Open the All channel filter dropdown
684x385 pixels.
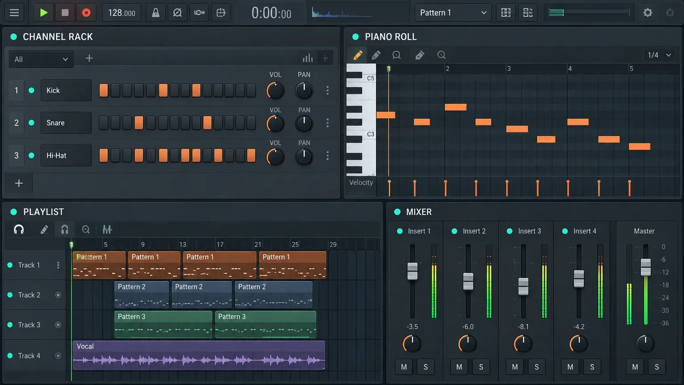click(x=41, y=59)
